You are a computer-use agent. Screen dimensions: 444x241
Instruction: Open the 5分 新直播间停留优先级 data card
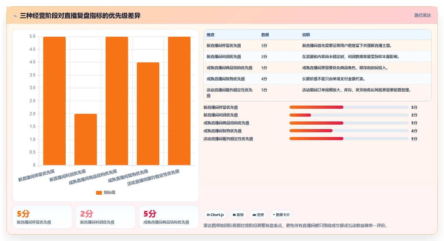(x=42, y=217)
